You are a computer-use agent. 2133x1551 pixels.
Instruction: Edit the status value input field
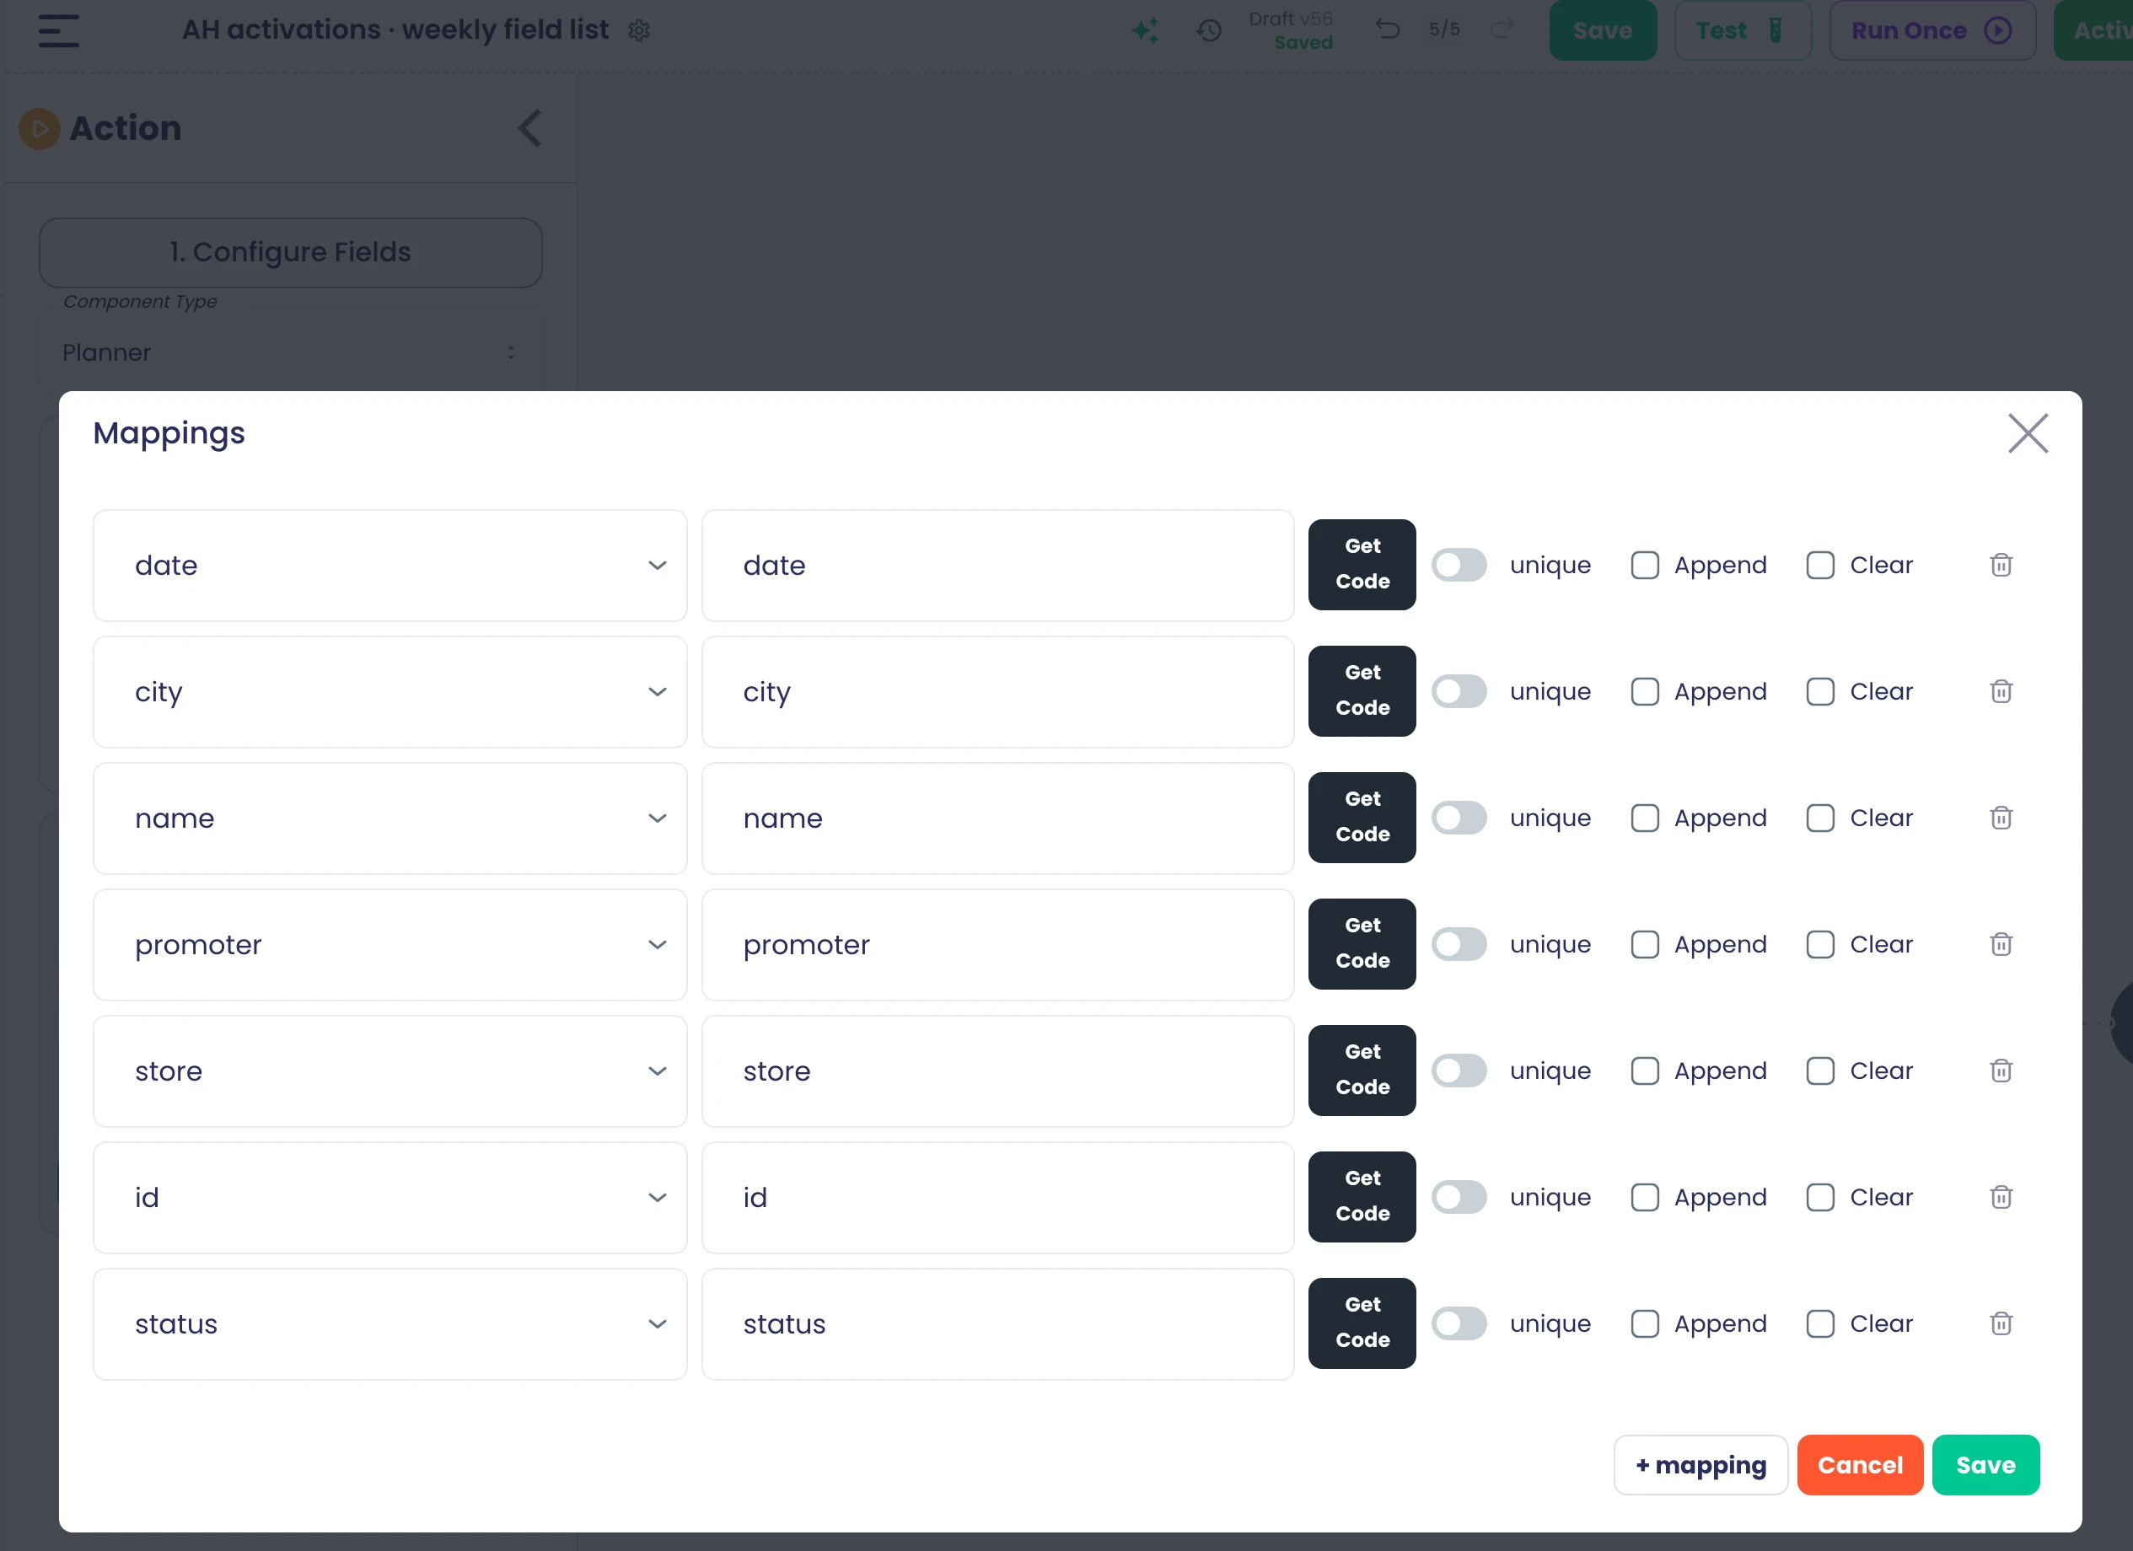click(x=998, y=1323)
